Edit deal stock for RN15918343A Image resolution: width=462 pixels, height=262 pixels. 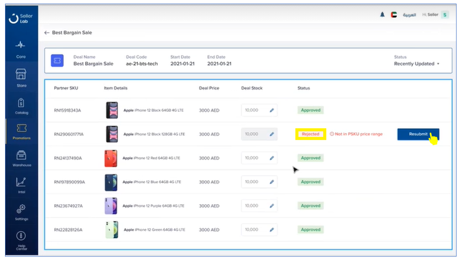point(272,110)
